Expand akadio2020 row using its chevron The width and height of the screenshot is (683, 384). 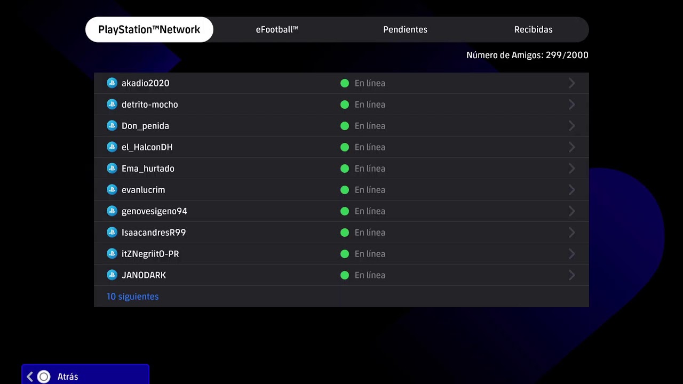pyautogui.click(x=571, y=83)
